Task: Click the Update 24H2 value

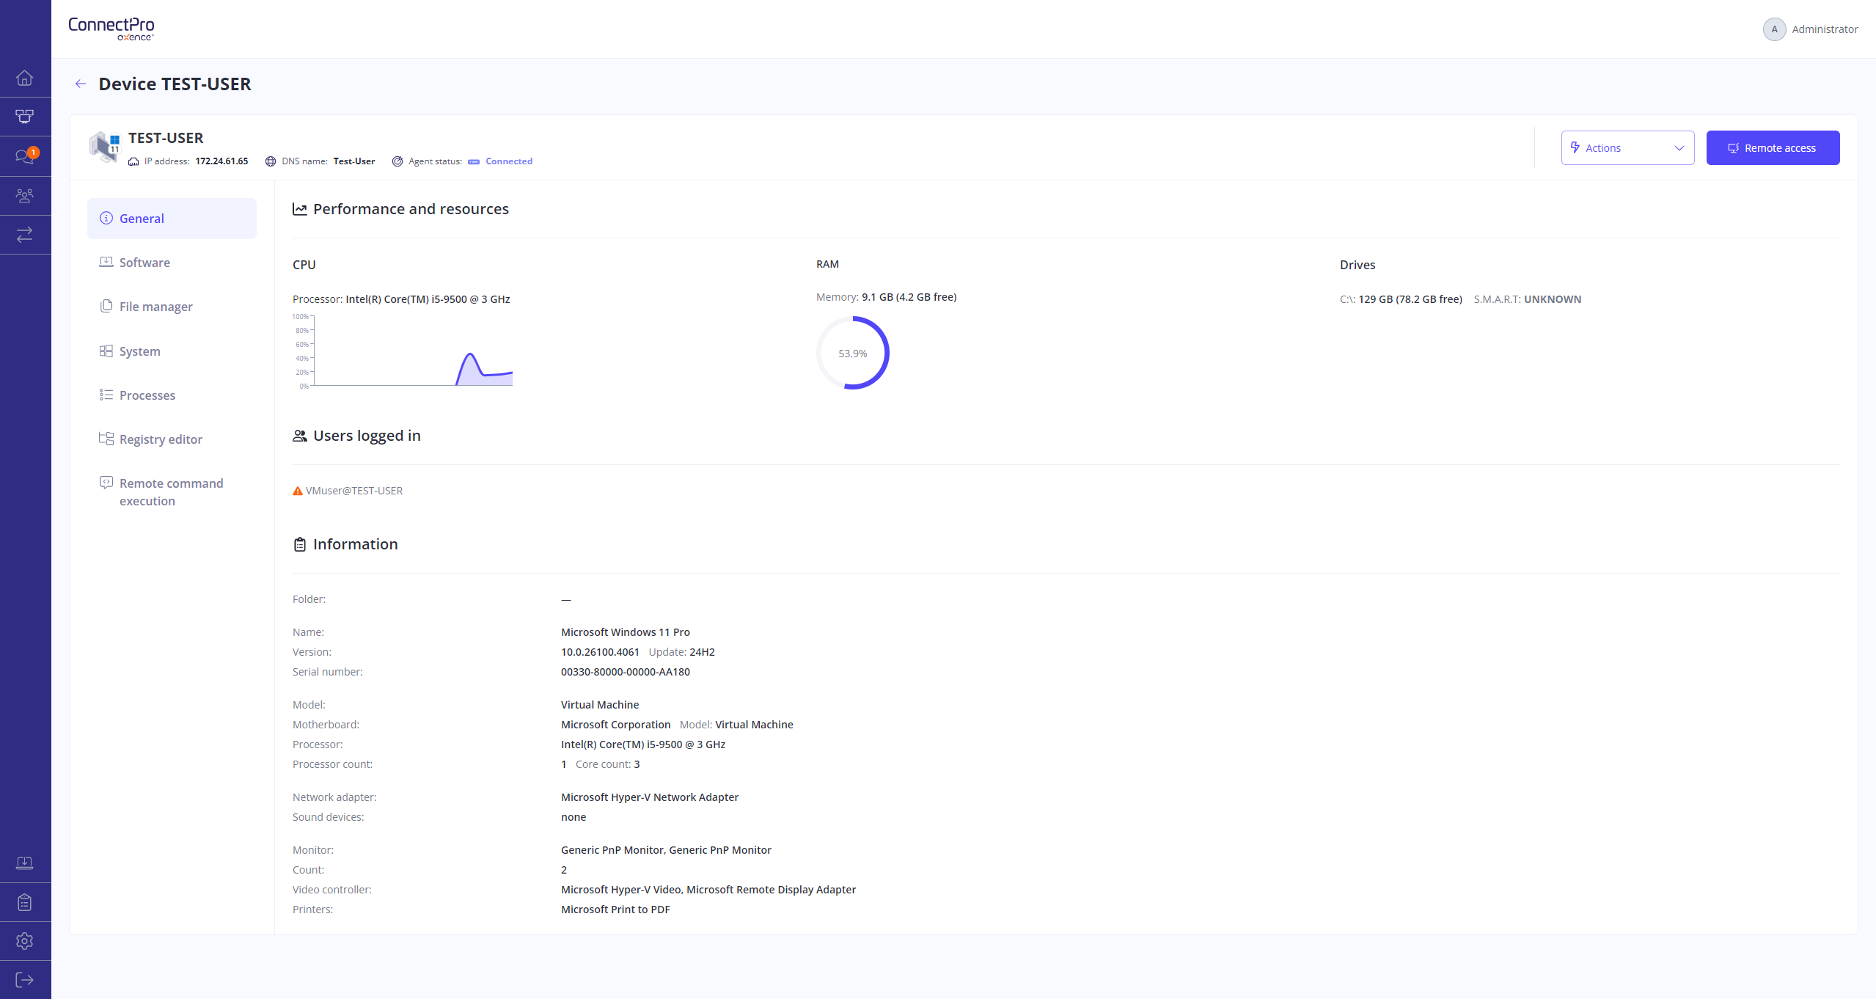Action: click(702, 652)
